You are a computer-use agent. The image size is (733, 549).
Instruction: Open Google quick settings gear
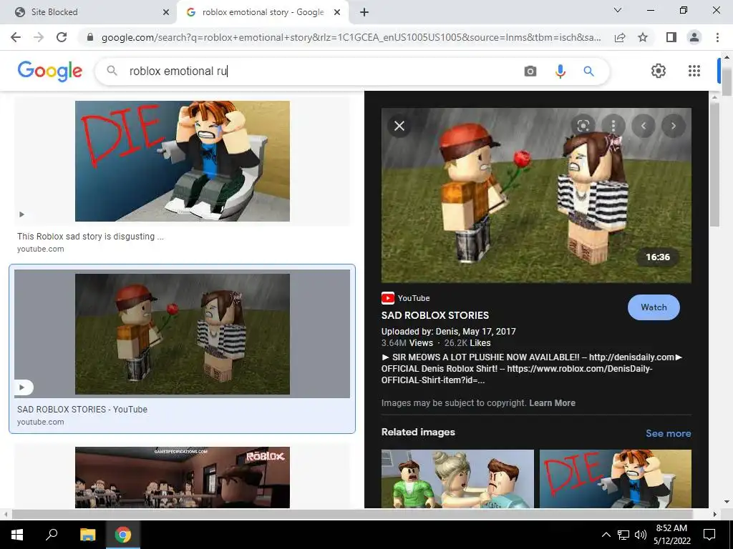tap(659, 71)
